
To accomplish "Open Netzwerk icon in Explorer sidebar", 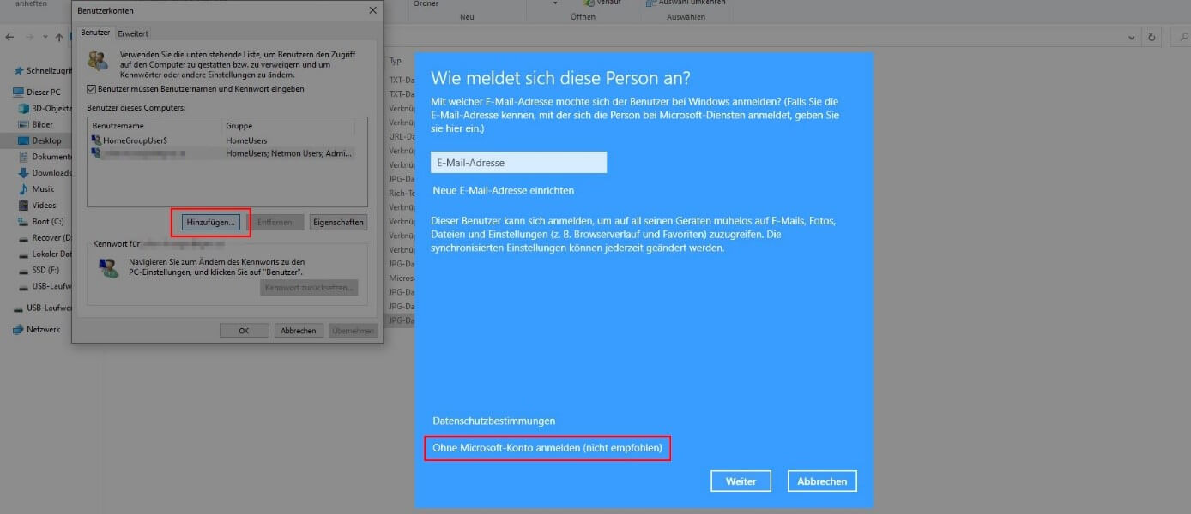I will (18, 329).
